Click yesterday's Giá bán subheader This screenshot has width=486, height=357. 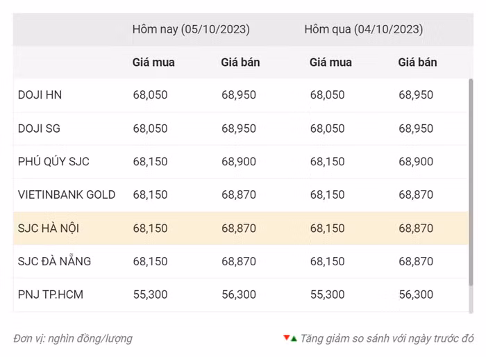pos(417,63)
